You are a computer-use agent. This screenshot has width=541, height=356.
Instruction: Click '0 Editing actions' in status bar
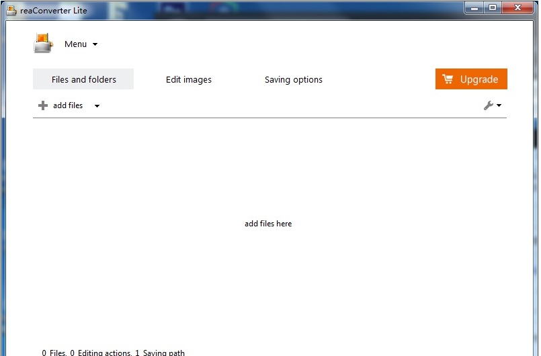click(101, 353)
